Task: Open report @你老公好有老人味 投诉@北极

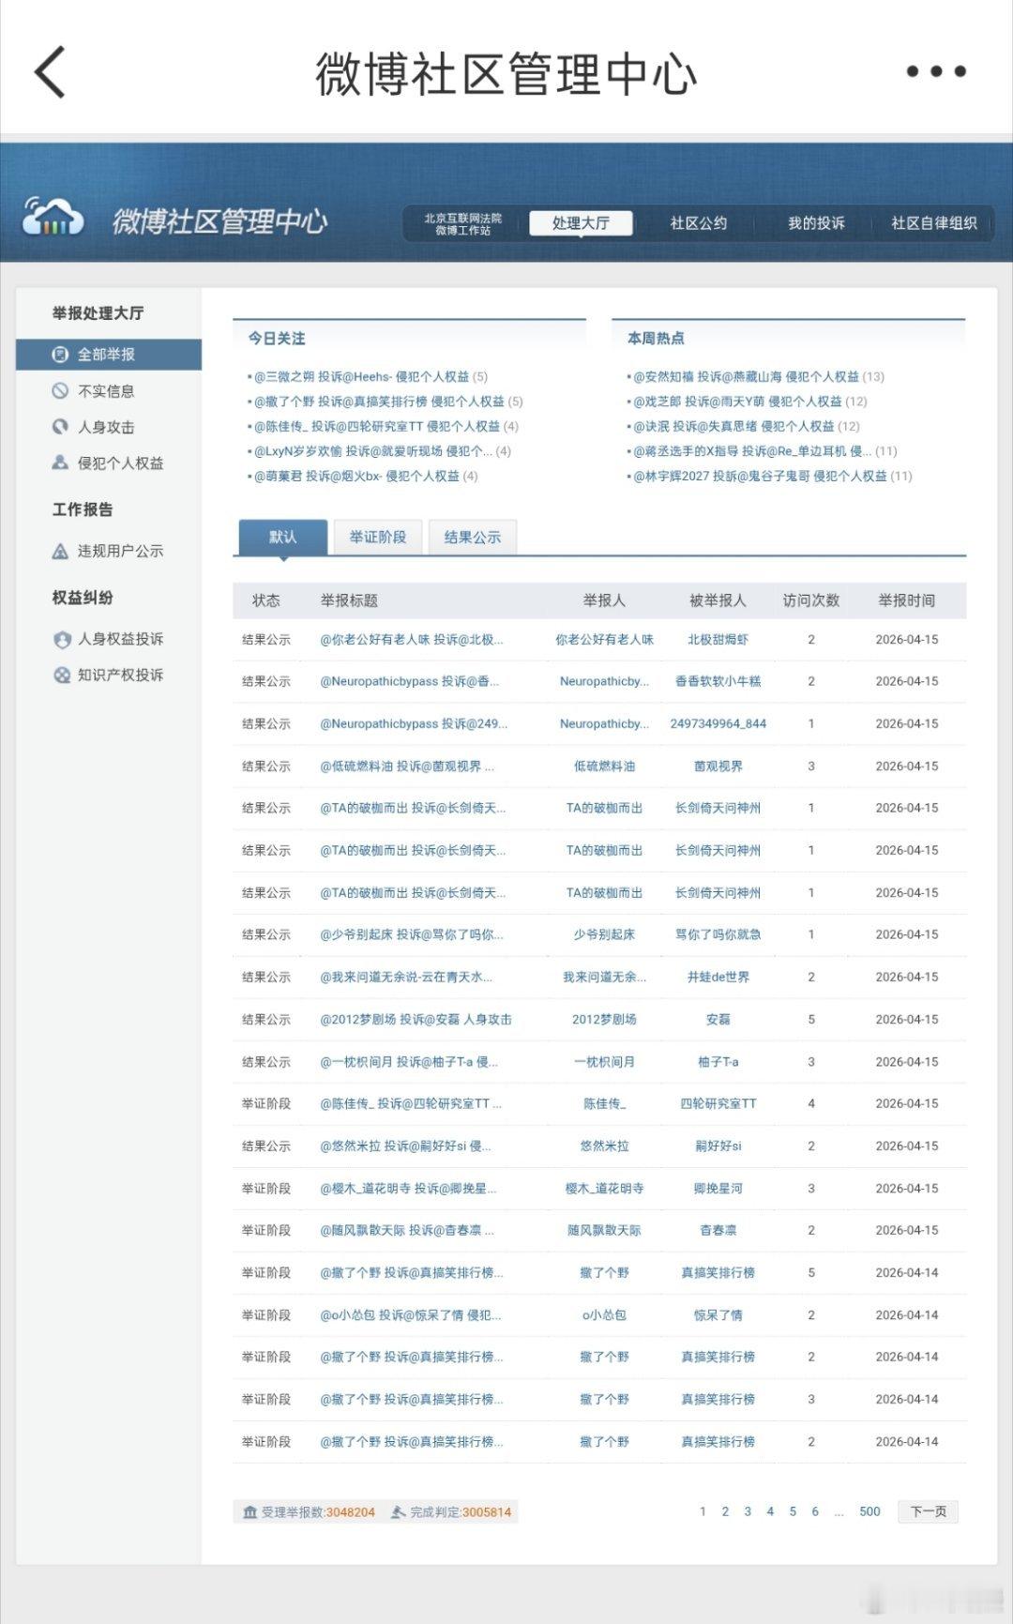Action: click(412, 640)
